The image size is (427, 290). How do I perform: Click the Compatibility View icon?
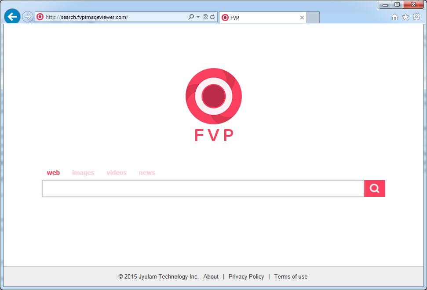tap(206, 17)
